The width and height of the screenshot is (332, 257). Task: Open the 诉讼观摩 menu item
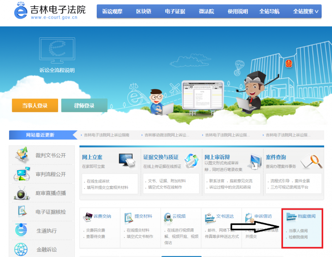coord(113,11)
